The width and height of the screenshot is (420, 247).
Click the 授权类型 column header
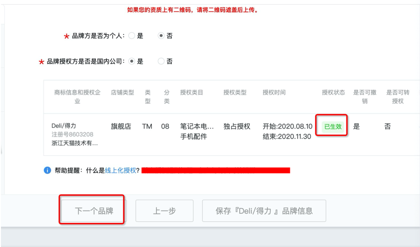point(235,92)
